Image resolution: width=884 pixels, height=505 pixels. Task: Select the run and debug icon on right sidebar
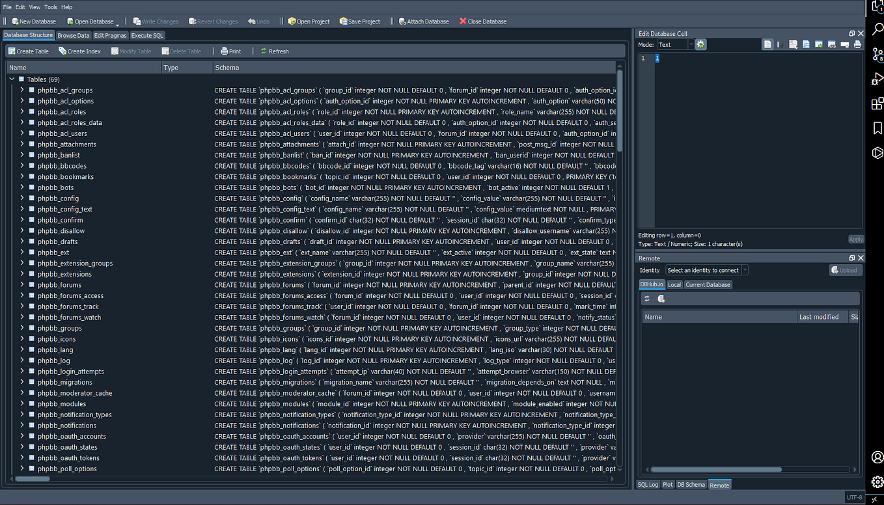click(877, 79)
